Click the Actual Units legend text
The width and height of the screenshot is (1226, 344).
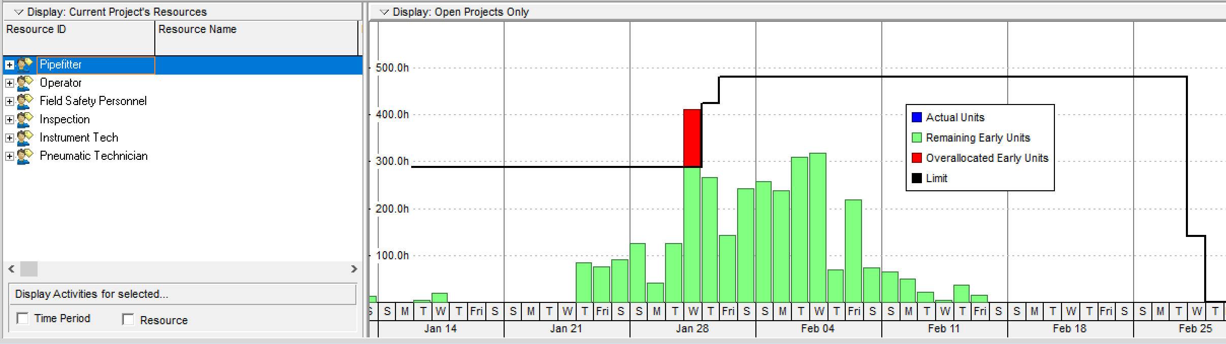click(955, 117)
